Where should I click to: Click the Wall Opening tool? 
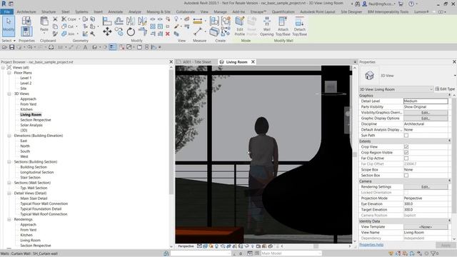(x=266, y=26)
